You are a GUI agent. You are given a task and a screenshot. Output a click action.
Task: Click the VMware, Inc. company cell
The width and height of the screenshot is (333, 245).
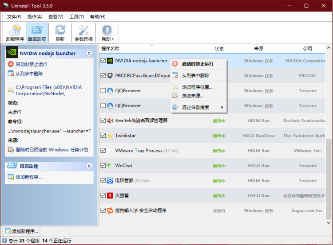point(307,151)
